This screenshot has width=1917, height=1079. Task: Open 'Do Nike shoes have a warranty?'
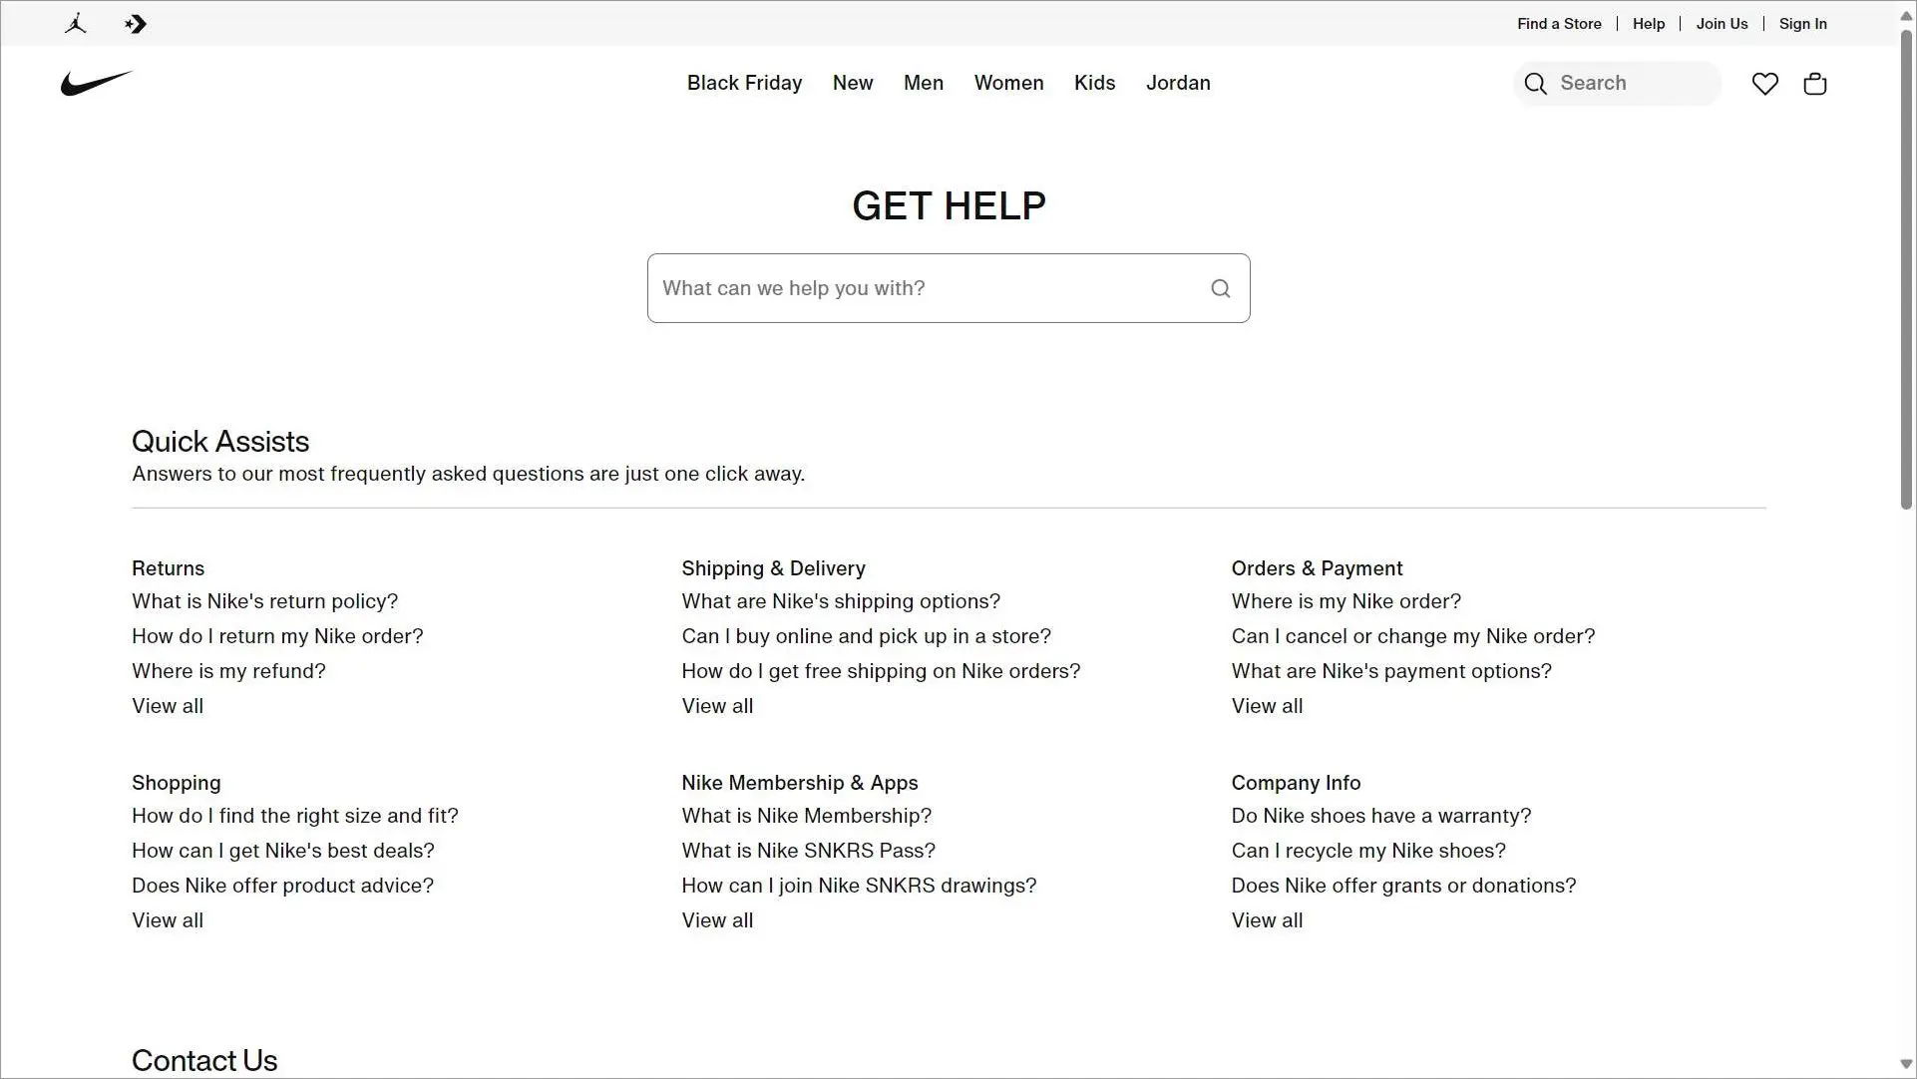[x=1380, y=816]
